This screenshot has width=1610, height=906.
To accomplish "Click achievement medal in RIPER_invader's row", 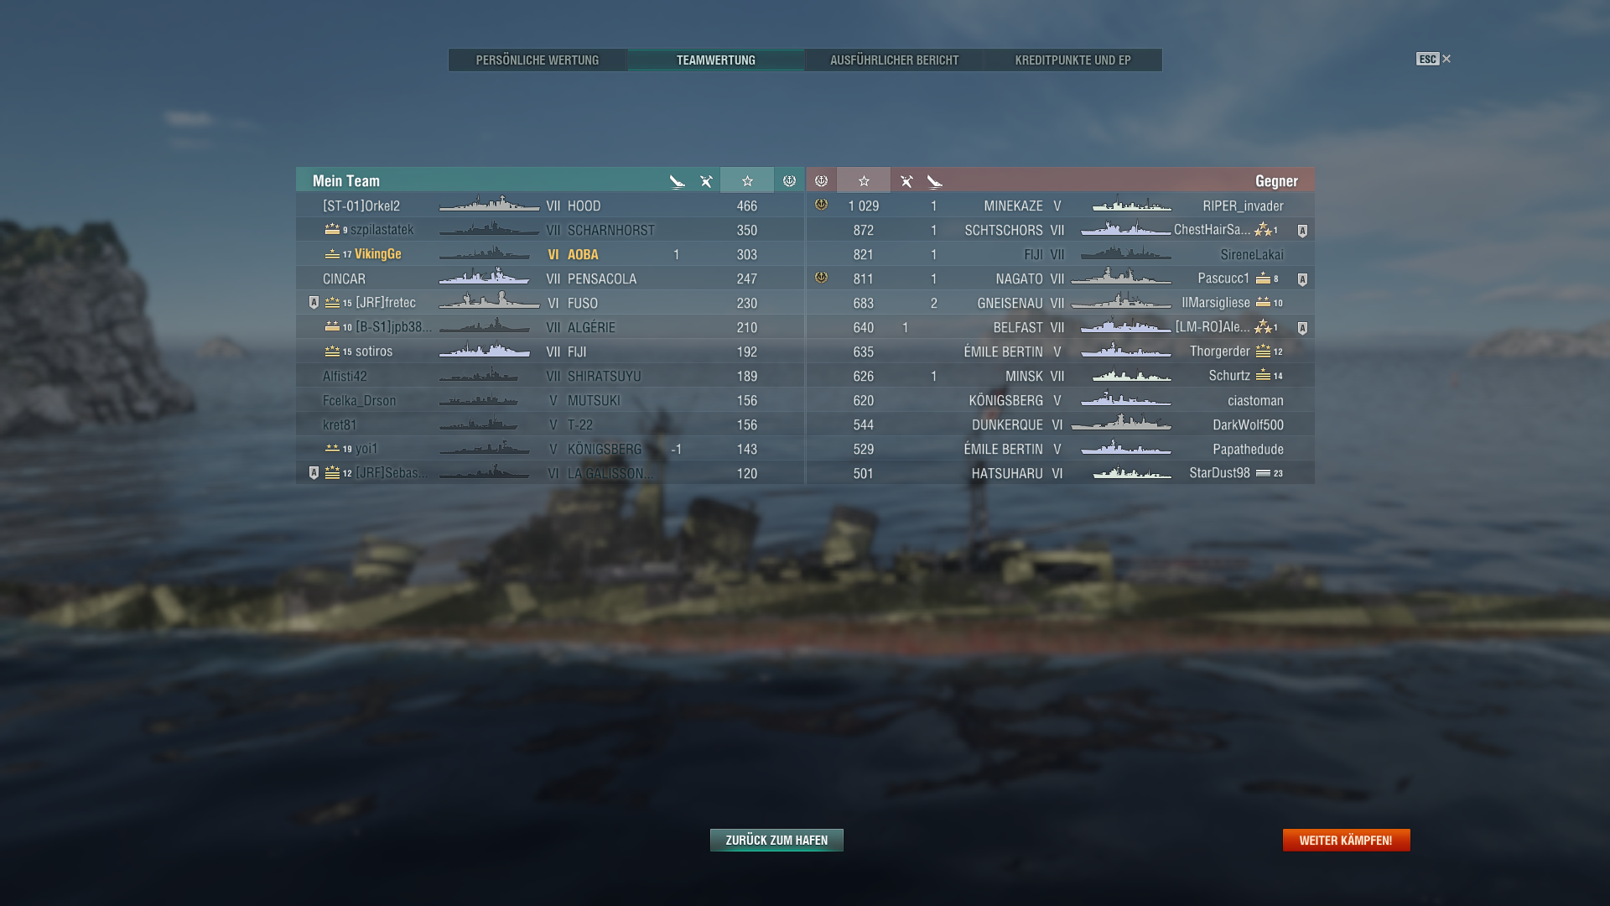I will [x=821, y=205].
